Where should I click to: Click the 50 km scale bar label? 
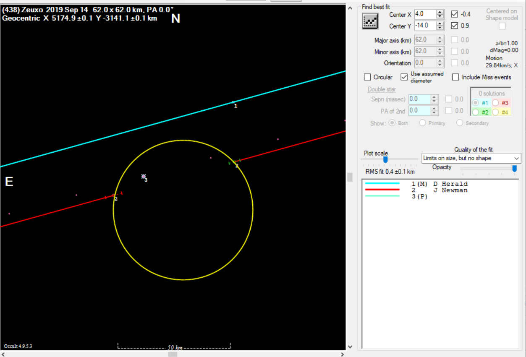[175, 348]
